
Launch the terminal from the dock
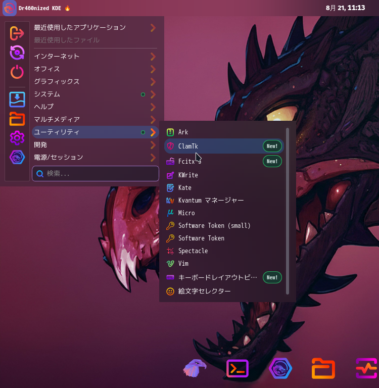coord(238,368)
